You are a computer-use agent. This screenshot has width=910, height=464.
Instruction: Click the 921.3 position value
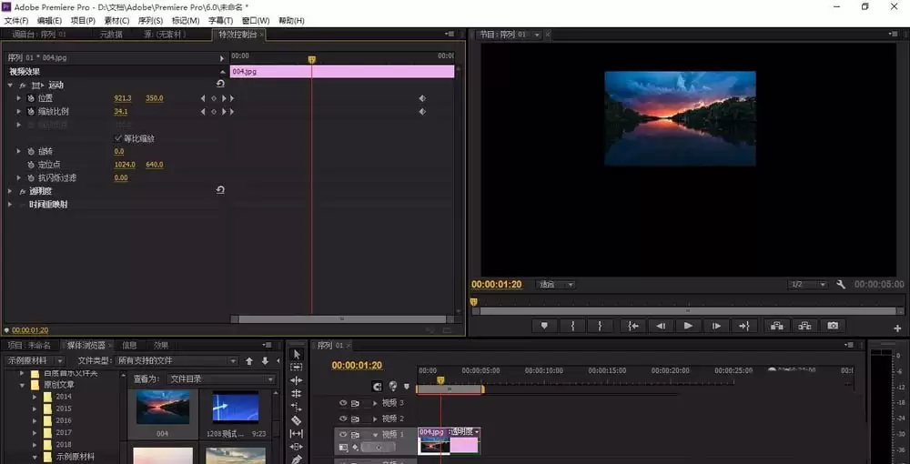(x=123, y=98)
